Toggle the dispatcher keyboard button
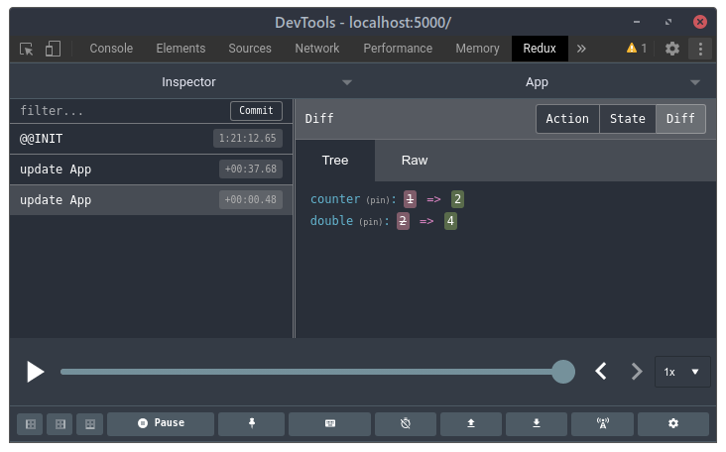The width and height of the screenshot is (726, 452). 329,424
